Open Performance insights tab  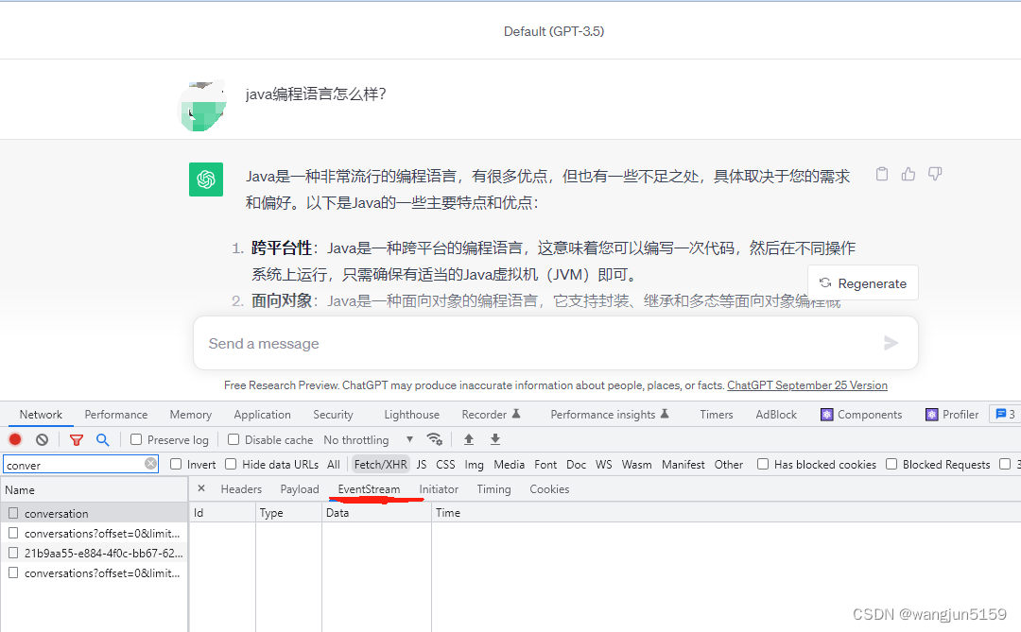(610, 415)
